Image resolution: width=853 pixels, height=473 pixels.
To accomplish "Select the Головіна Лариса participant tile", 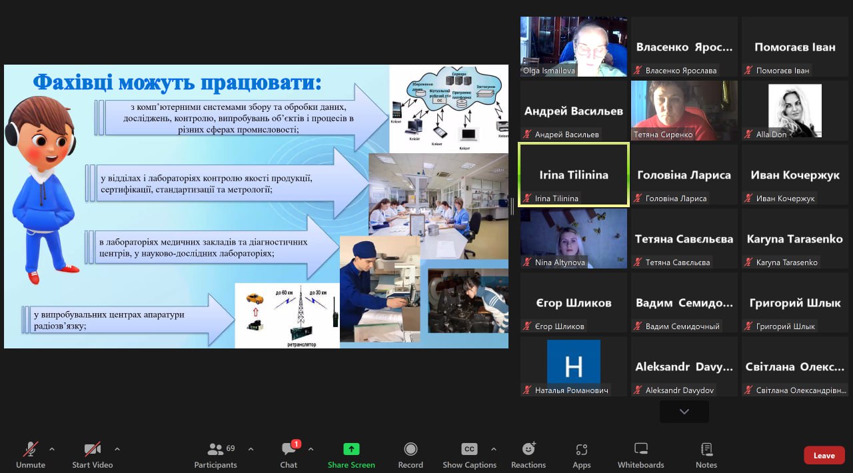I will 684,175.
